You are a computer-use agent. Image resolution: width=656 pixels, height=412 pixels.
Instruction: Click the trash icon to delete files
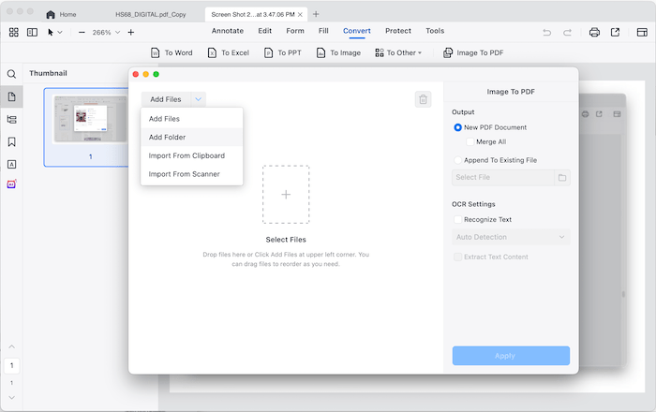tap(424, 99)
